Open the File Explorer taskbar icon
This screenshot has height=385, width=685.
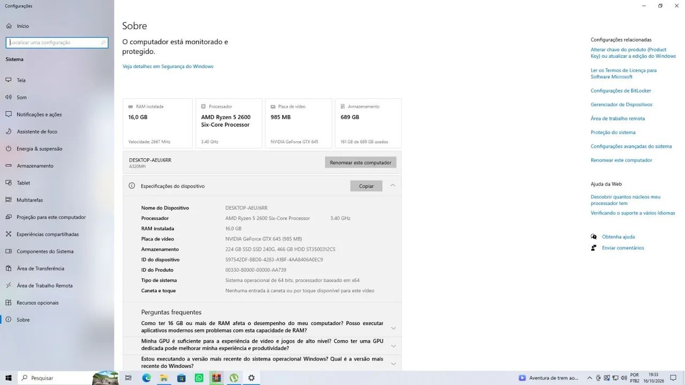[164, 378]
